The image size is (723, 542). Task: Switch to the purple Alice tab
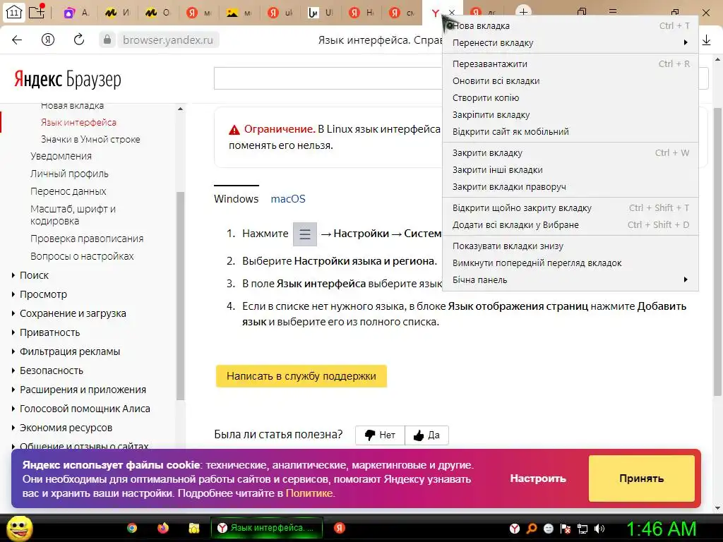tap(77, 13)
